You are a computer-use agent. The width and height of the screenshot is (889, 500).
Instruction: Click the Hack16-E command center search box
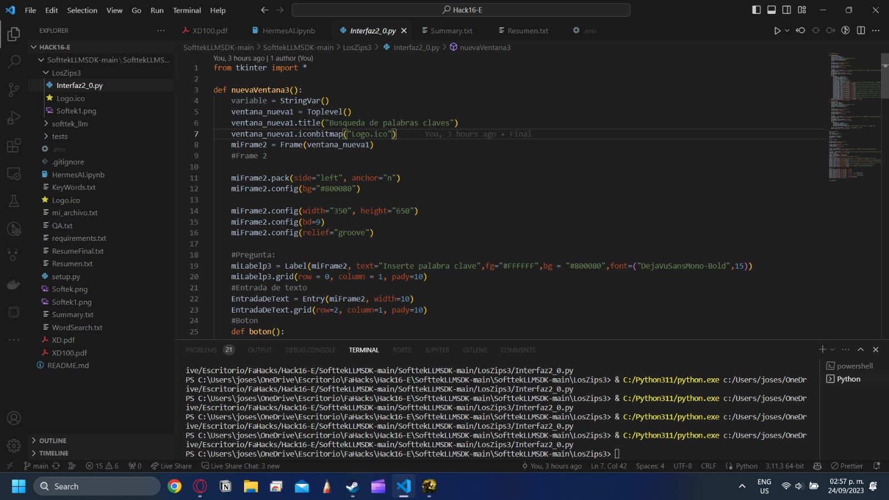(x=461, y=10)
